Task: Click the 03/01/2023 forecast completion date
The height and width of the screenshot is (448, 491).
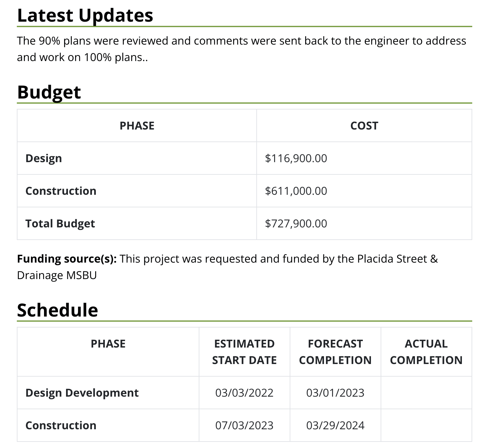Action: [x=335, y=393]
